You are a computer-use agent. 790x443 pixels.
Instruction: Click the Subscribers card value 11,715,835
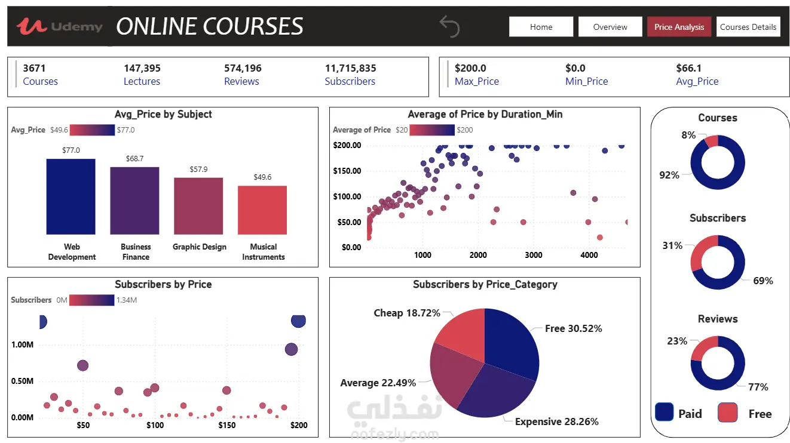[350, 68]
